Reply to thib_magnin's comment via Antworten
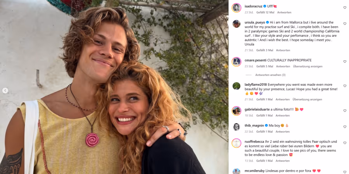This screenshot has height=174, width=349. click(x=283, y=131)
